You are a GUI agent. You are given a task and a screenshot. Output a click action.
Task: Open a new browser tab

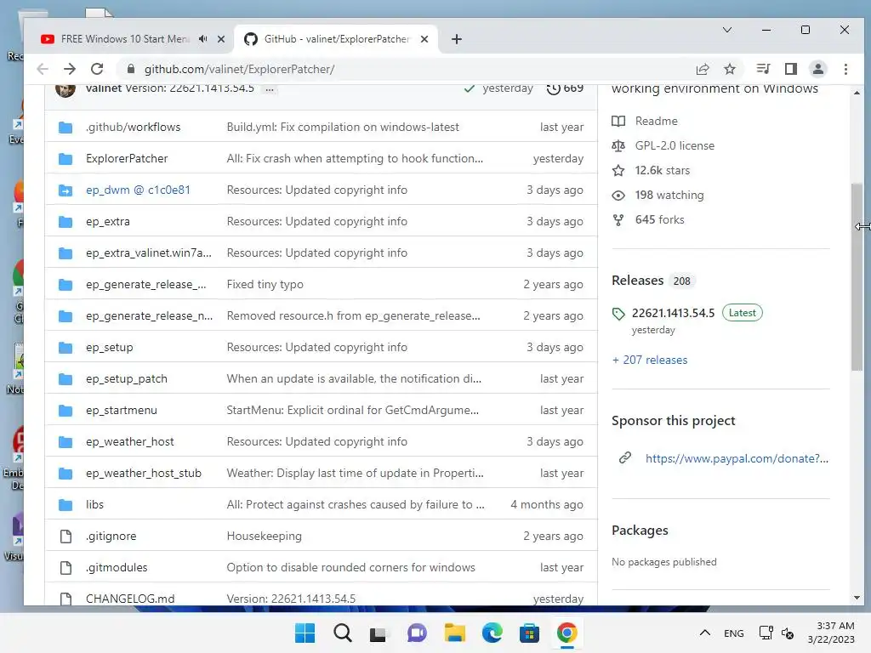[x=457, y=39]
